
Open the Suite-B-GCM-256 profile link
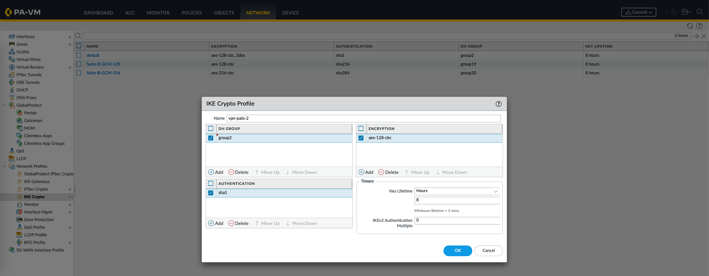click(x=103, y=73)
